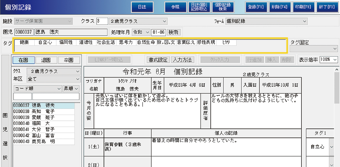This screenshot has height=167, width=340.
Task: Open the タグ固定 dropdown
Action: pyautogui.click(x=314, y=48)
